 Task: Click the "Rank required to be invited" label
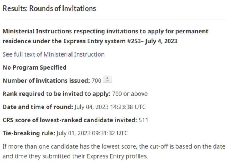[56, 94]
